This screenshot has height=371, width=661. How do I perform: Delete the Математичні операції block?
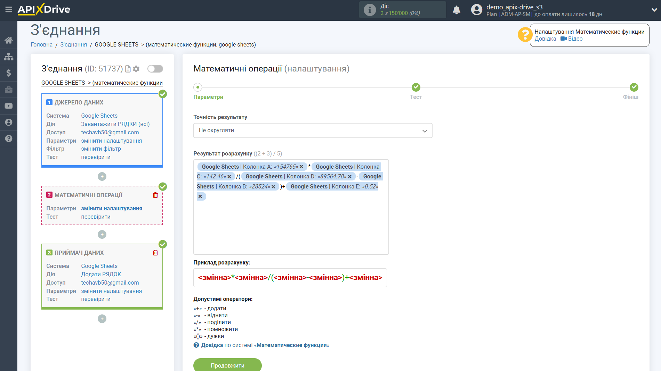(155, 195)
